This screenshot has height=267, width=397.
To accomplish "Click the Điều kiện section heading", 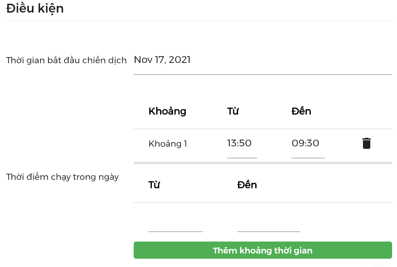I will point(35,9).
